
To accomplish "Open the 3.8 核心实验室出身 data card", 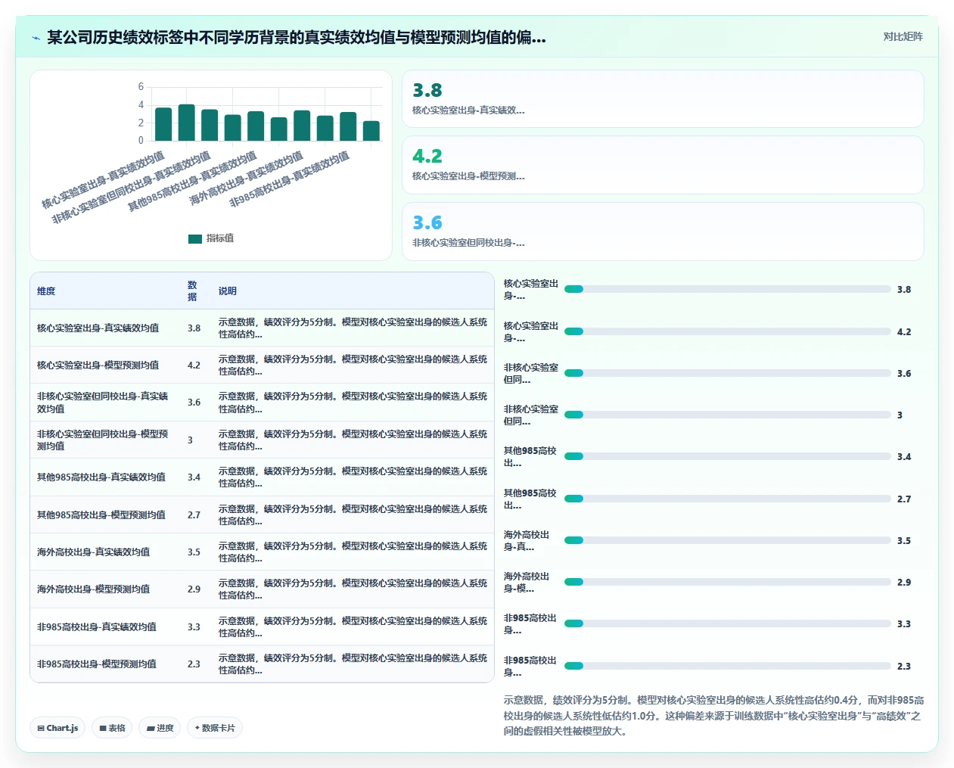I will click(663, 99).
